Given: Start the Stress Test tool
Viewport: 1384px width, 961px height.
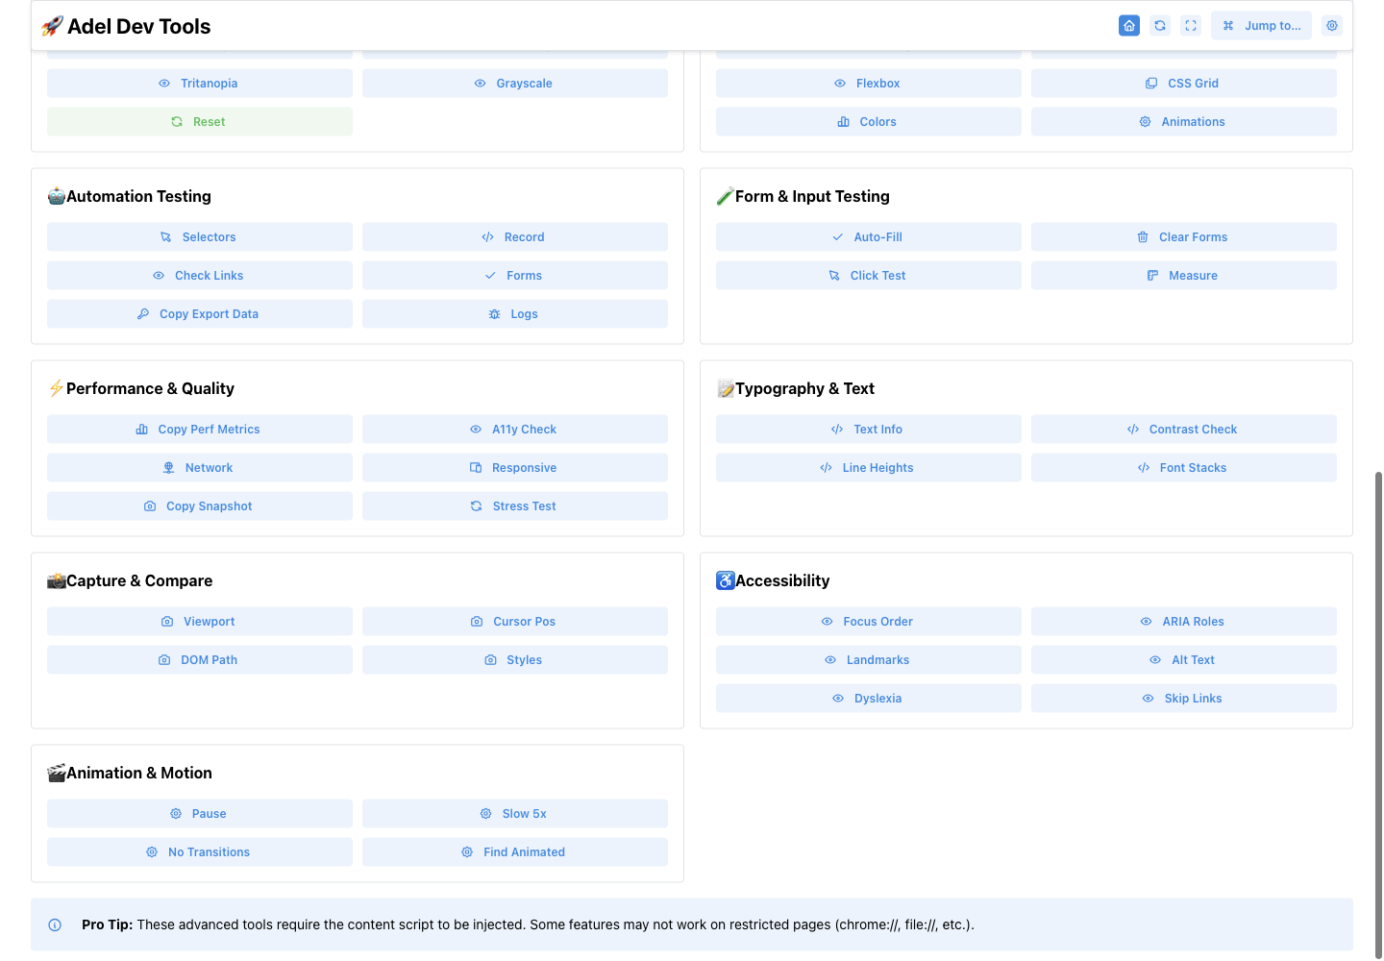Looking at the screenshot, I should tap(515, 506).
